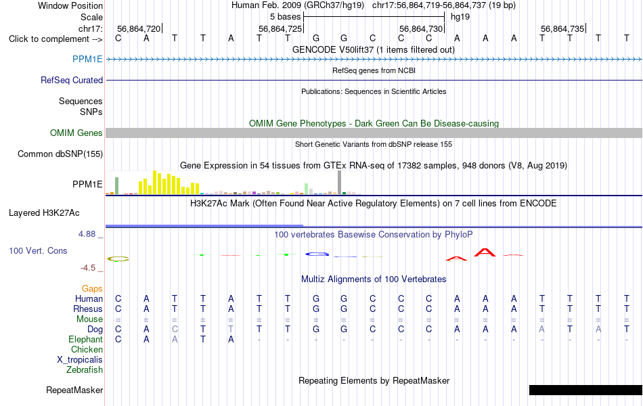This screenshot has height=406, width=643.
Task: Click the RepeatMasker track label
Action: click(x=74, y=390)
